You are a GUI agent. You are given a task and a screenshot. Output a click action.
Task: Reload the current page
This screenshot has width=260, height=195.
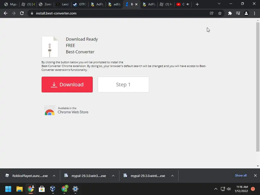[22, 13]
